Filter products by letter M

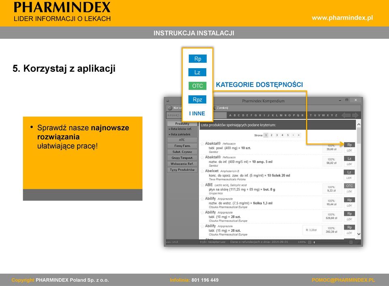[x=281, y=115]
